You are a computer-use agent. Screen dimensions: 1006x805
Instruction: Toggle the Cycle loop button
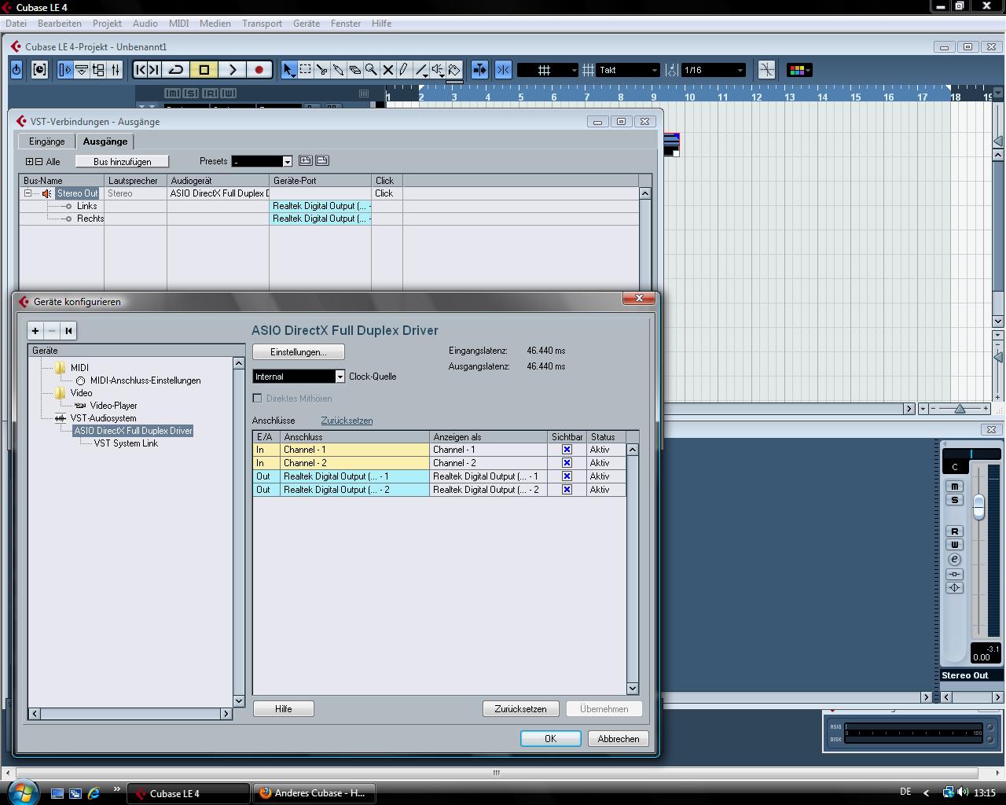pyautogui.click(x=176, y=70)
